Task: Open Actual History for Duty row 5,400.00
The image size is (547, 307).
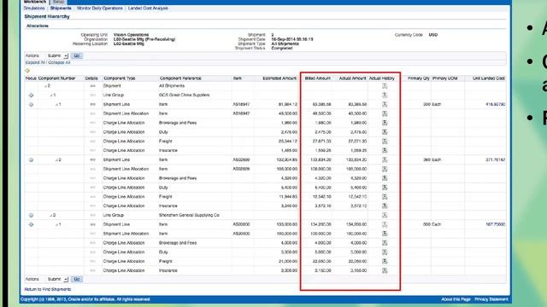Action: [385, 188]
